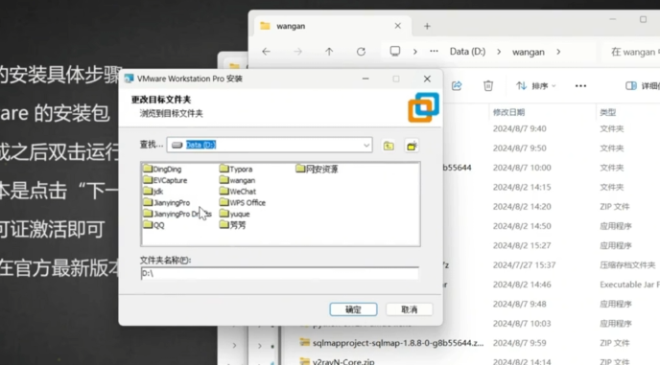
Task: Select the JianyingPro Drafts folder
Action: [x=177, y=214]
